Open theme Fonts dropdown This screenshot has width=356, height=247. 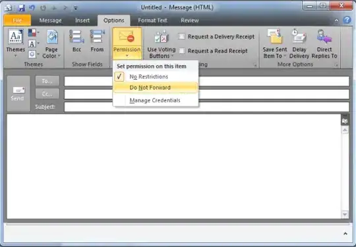click(x=34, y=44)
